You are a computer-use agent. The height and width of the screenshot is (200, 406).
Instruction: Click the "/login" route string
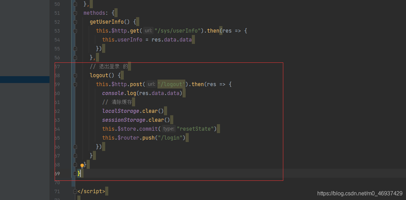coord(171,138)
